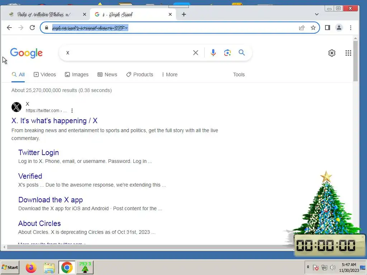This screenshot has width=367, height=275.
Task: Search by image with Google Lens
Action: (227, 53)
